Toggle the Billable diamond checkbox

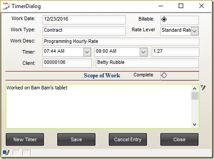(x=164, y=19)
